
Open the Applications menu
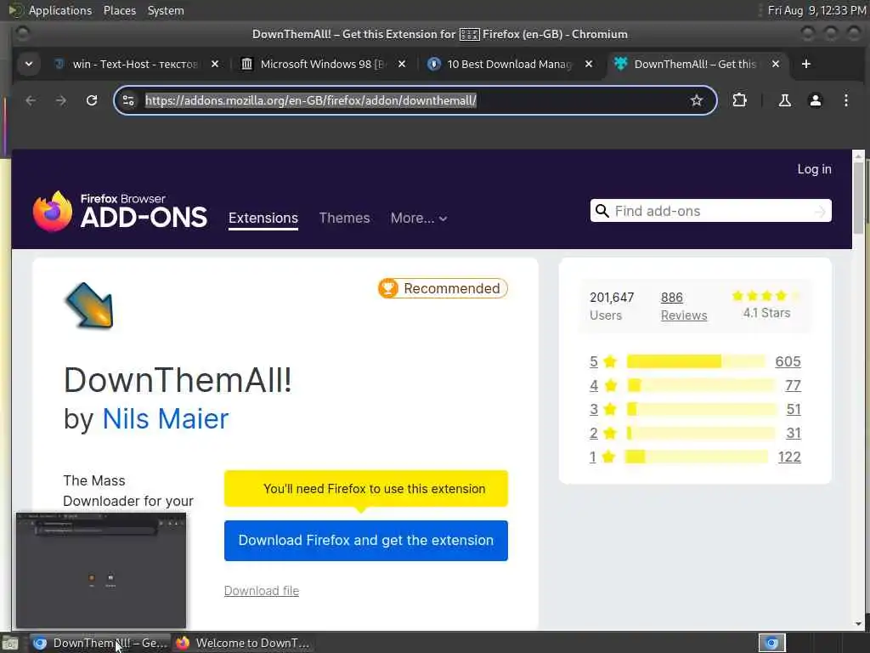[60, 10]
